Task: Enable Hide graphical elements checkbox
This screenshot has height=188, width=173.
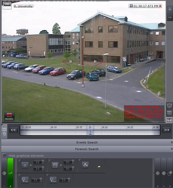Action: [4, 155]
